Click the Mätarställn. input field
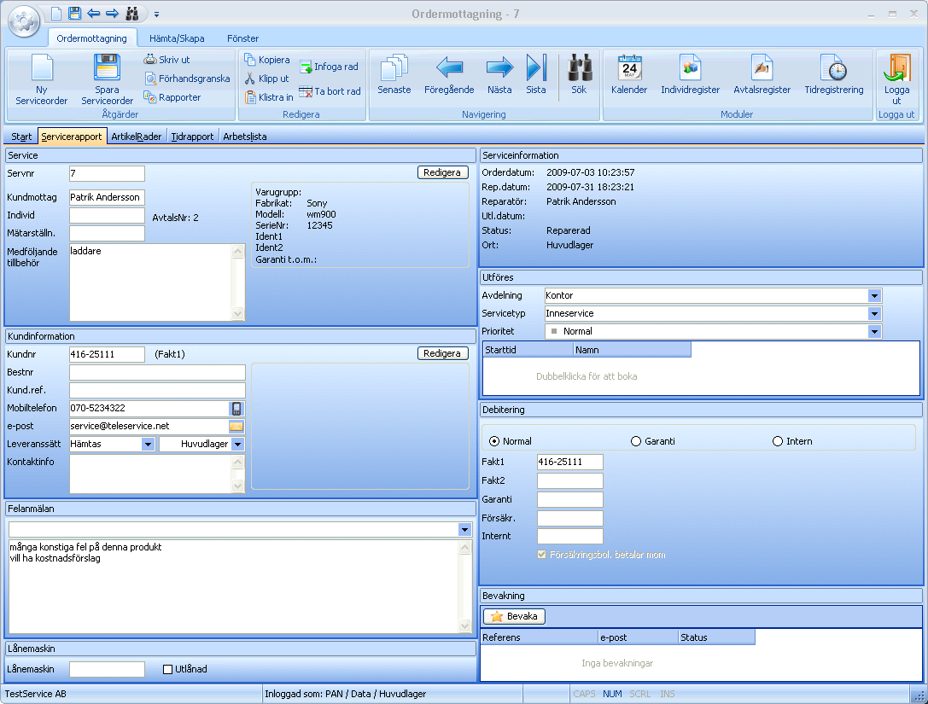The width and height of the screenshot is (928, 704). [x=107, y=234]
